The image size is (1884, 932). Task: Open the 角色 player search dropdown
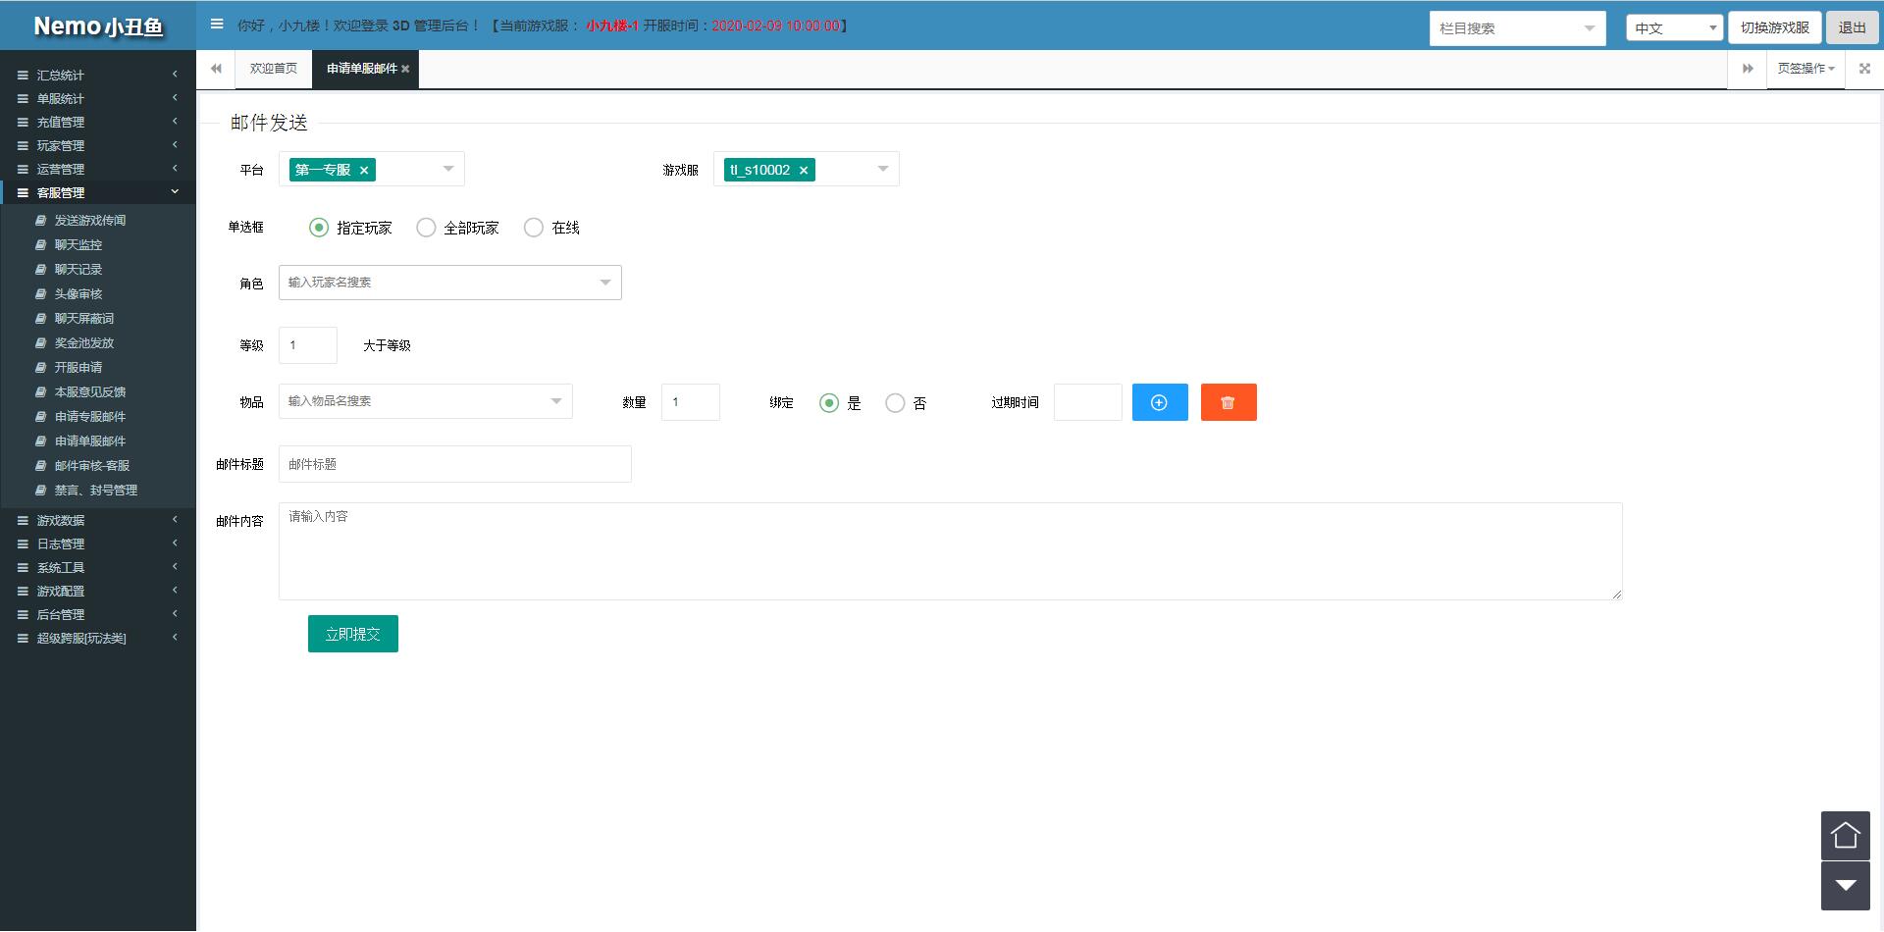tap(449, 283)
